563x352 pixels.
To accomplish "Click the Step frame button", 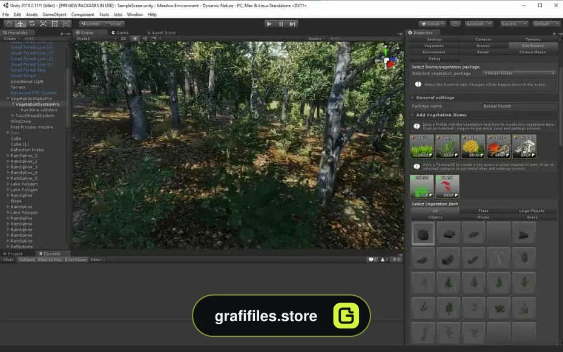I will tap(292, 24).
